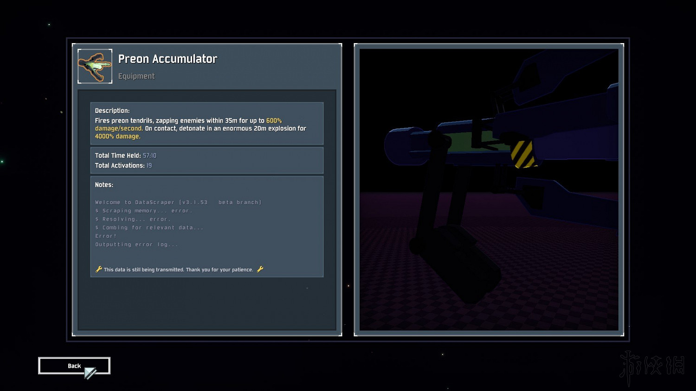This screenshot has width=696, height=391.
Task: Click the Notes heading
Action: (x=104, y=185)
